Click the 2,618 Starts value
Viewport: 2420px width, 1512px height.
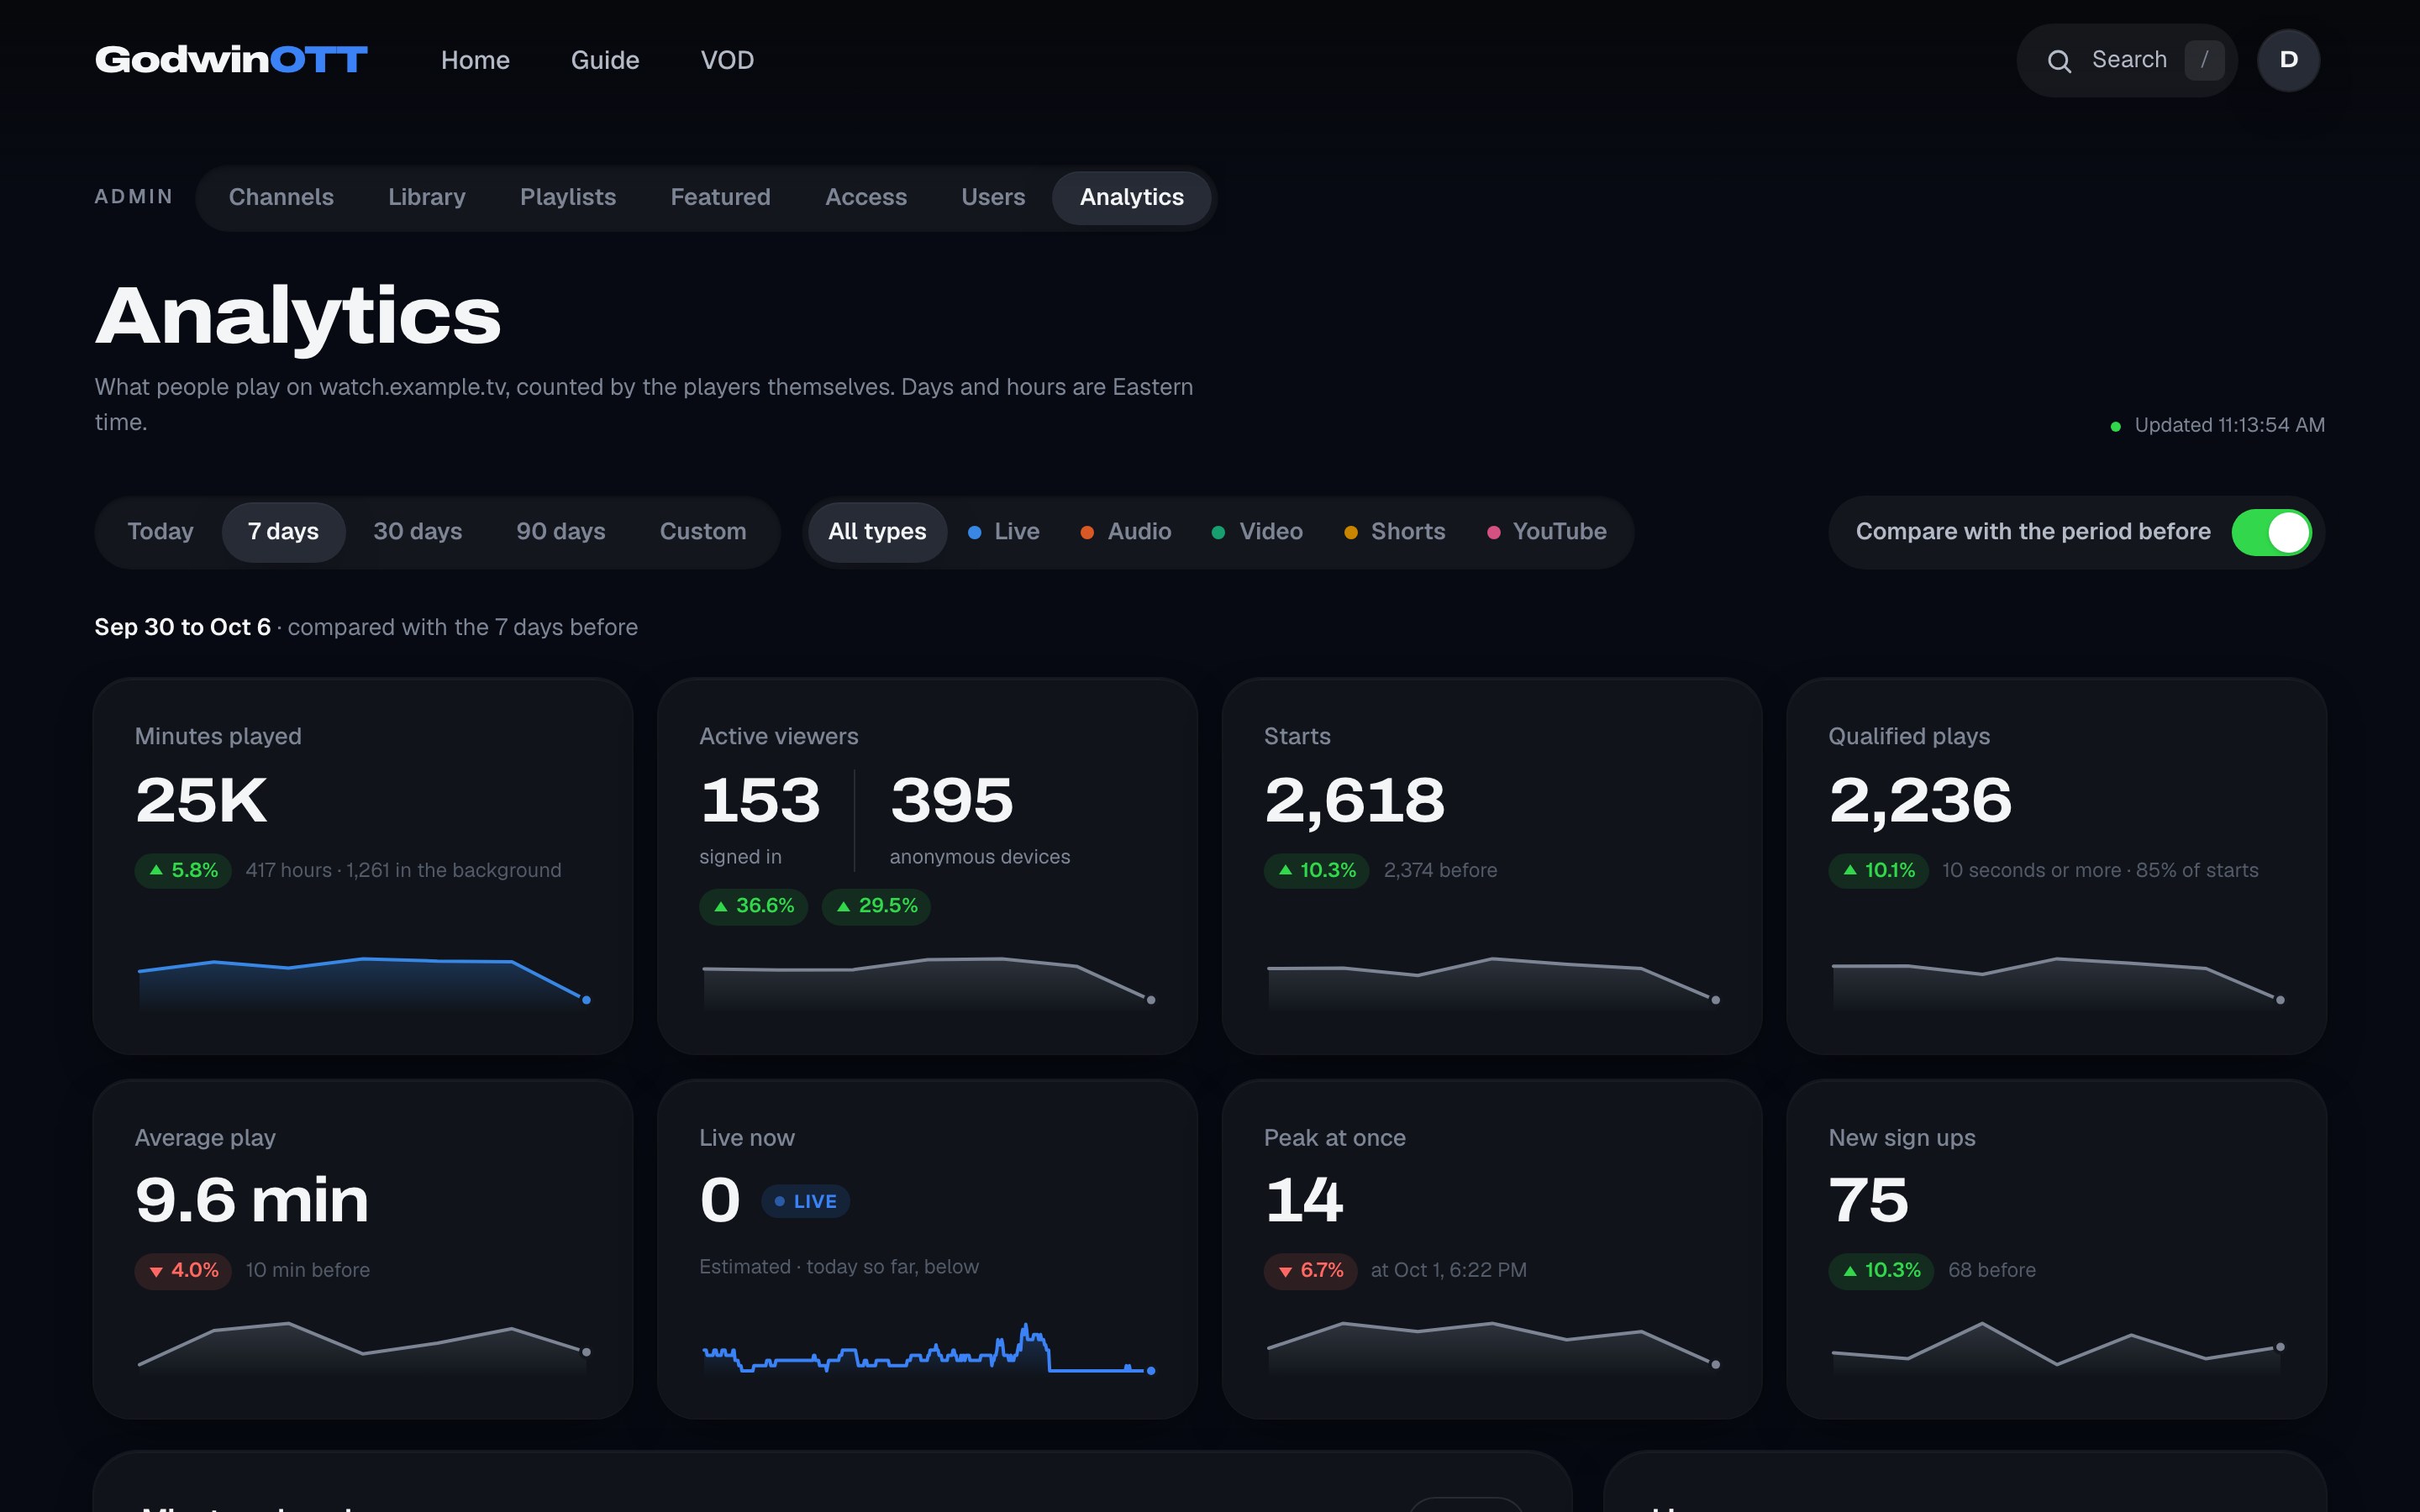(x=1355, y=801)
